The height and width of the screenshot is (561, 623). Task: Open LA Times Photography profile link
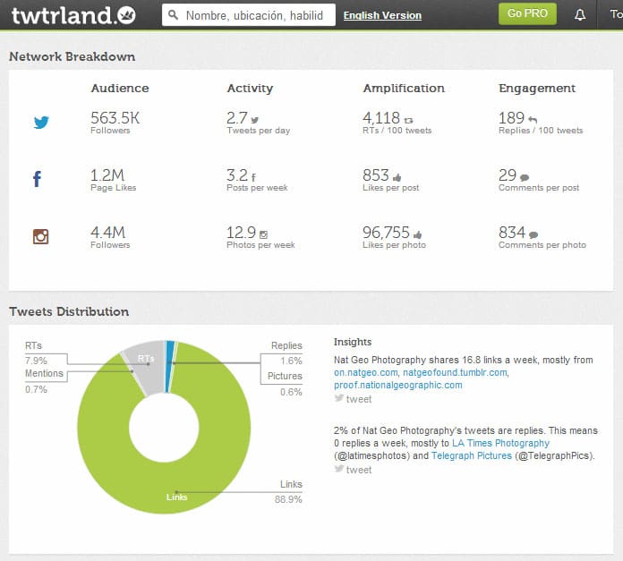point(500,443)
